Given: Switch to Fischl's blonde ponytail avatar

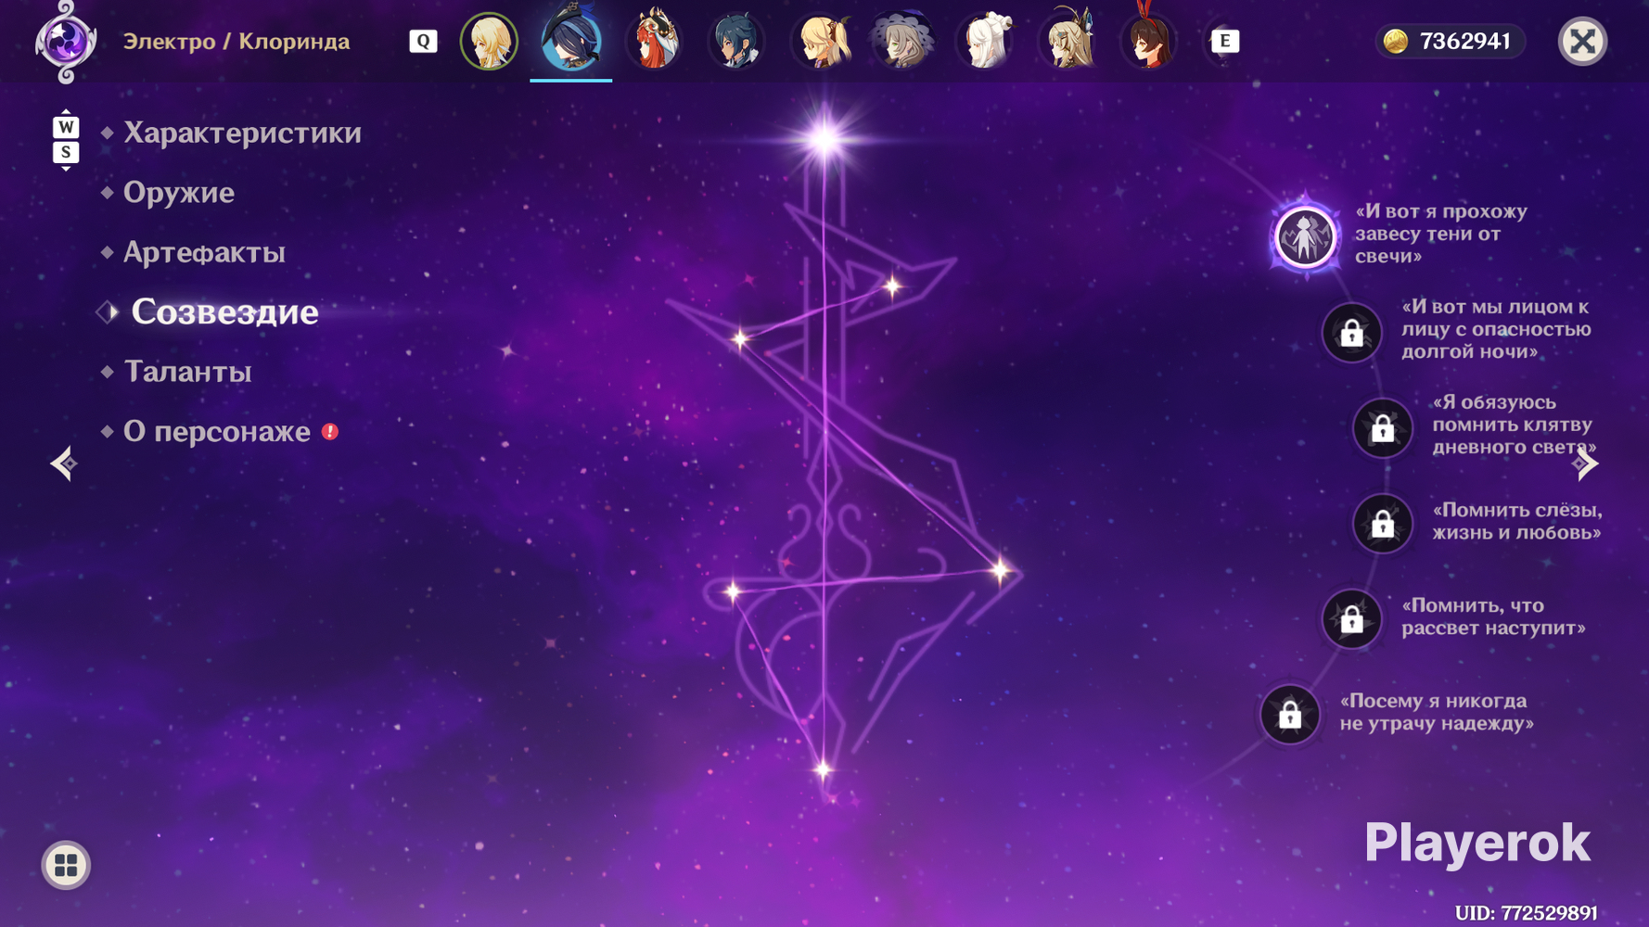Looking at the screenshot, I should (x=820, y=42).
